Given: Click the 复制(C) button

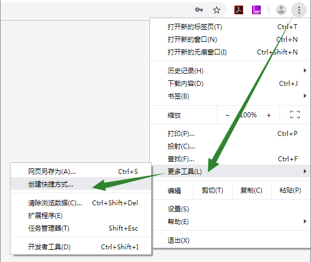Looking at the screenshot, I should pyautogui.click(x=251, y=190).
